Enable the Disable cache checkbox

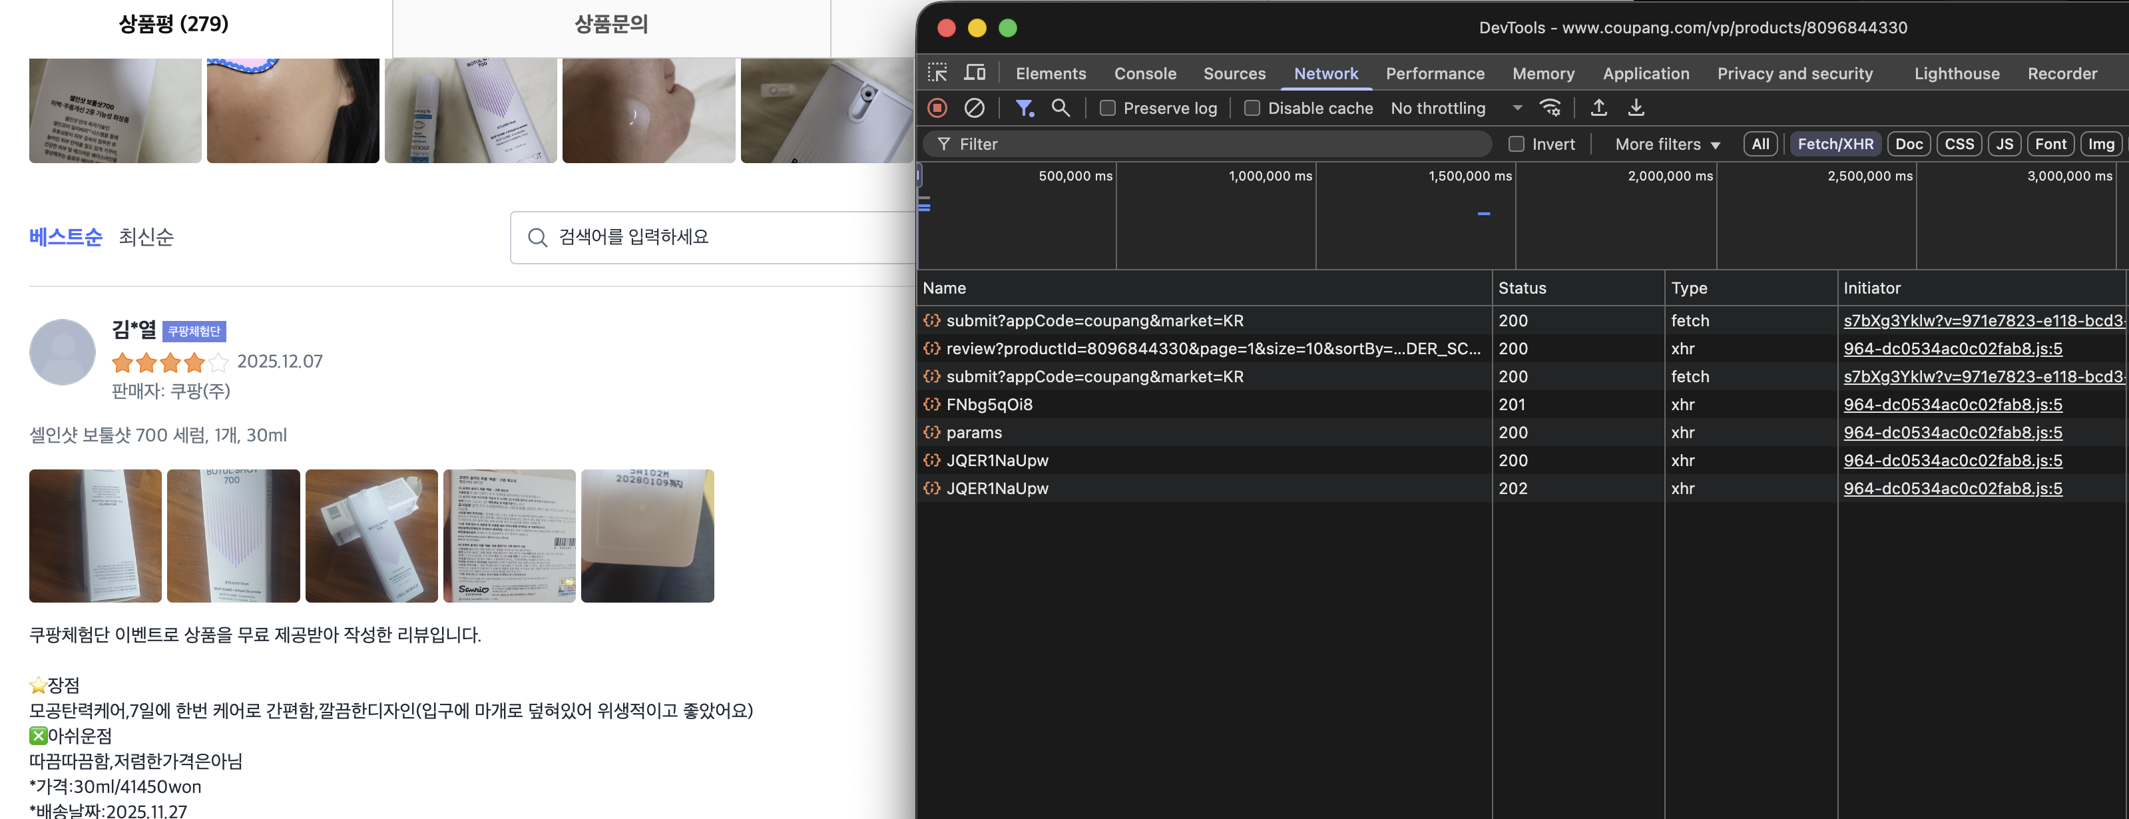(1252, 109)
